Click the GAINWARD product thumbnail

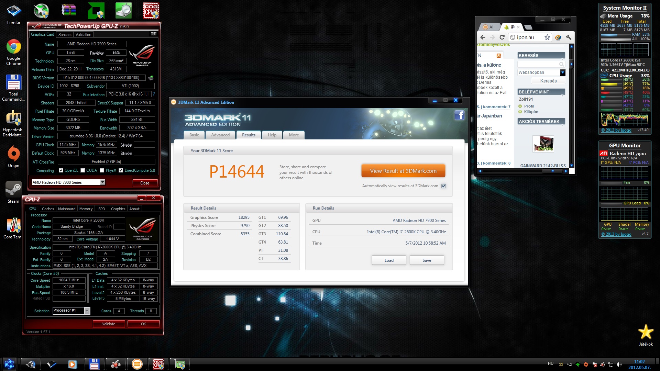(x=543, y=144)
